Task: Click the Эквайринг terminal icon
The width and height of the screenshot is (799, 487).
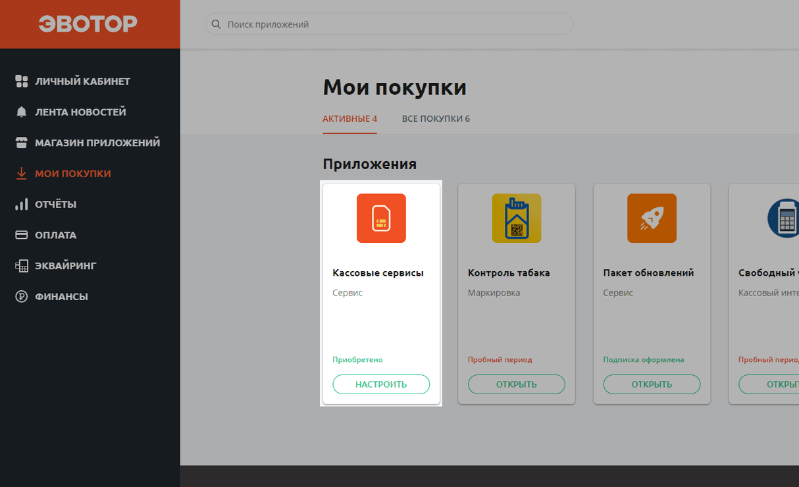Action: [x=22, y=266]
